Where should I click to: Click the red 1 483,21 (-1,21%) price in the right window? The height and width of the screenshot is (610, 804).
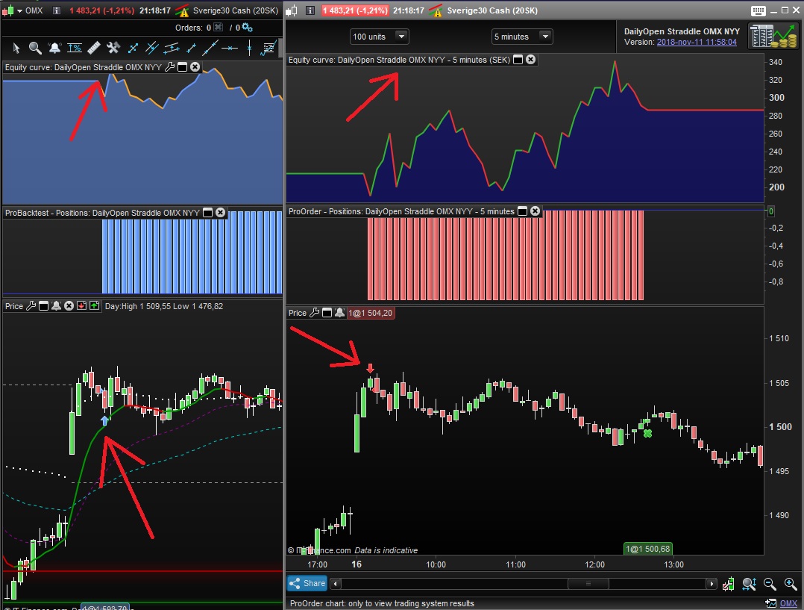point(355,10)
